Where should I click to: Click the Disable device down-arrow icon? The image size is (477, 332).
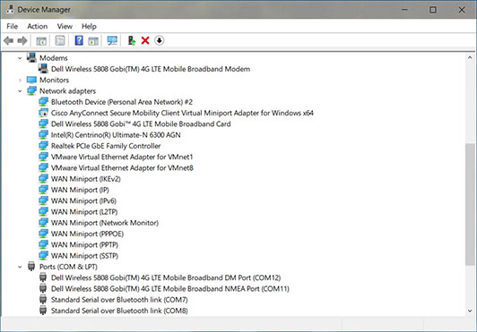[159, 40]
